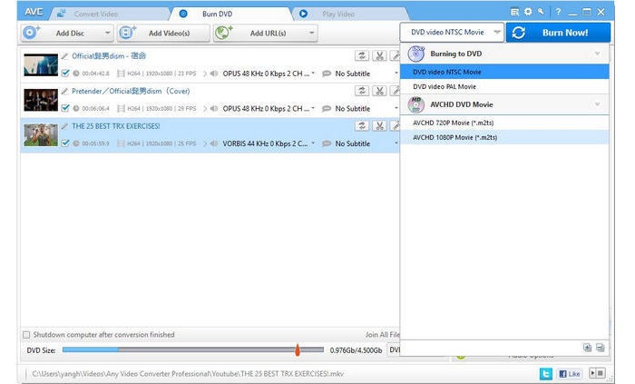Screen dimensions: 635x384
Task: Click the DVD Size progress bar
Action: [x=192, y=350]
